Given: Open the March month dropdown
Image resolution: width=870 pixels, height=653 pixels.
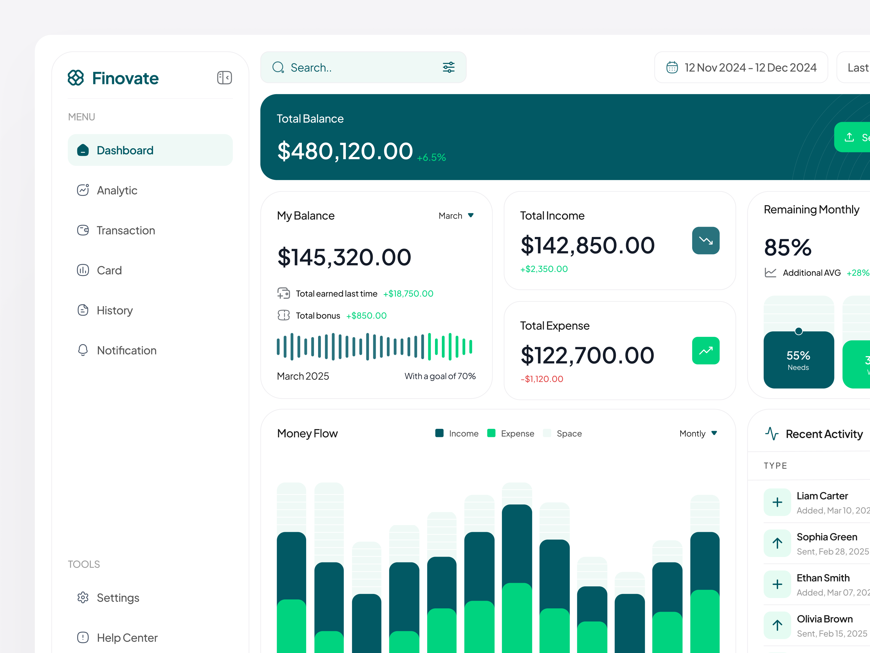Looking at the screenshot, I should point(456,216).
